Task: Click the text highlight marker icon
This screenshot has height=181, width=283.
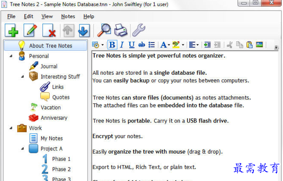Action: pos(176,45)
